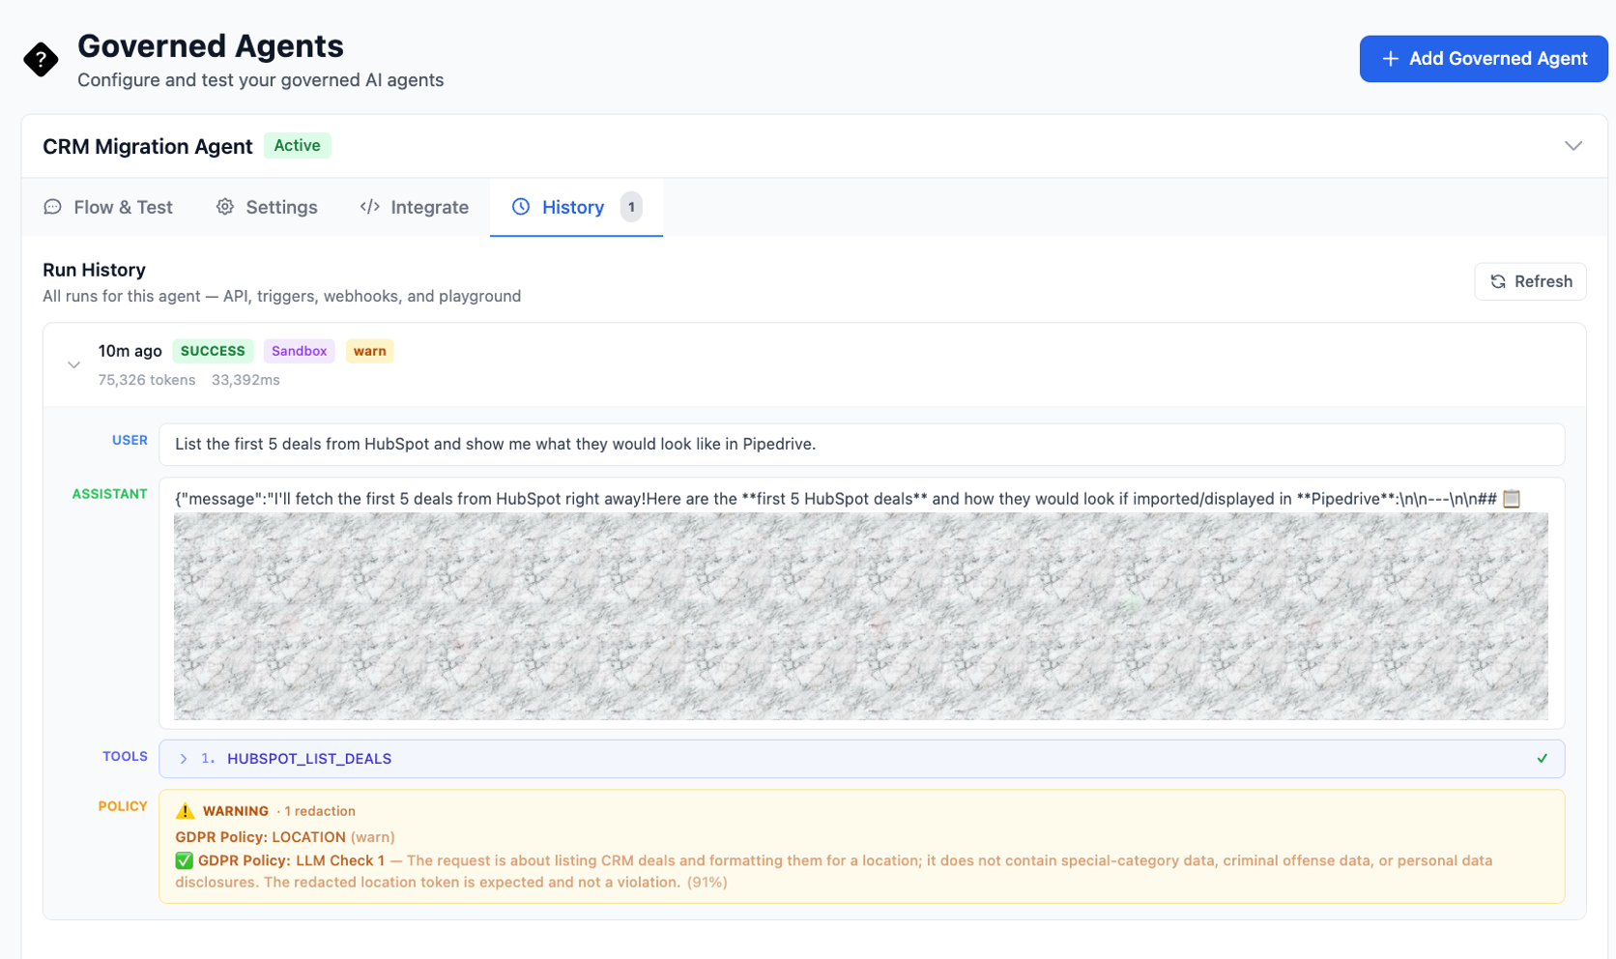
Task: Click the user message text field
Action: click(x=860, y=445)
